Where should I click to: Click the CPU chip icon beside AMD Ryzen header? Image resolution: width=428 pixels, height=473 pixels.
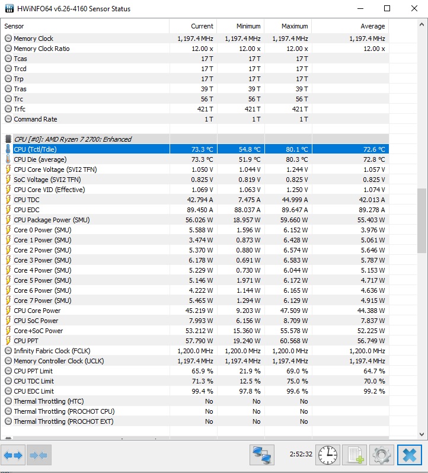pos(8,139)
